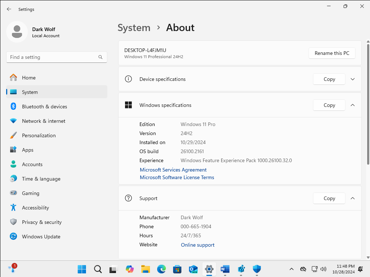Image resolution: width=370 pixels, height=277 pixels.
Task: Click the Rename this PC button
Action: tap(332, 53)
